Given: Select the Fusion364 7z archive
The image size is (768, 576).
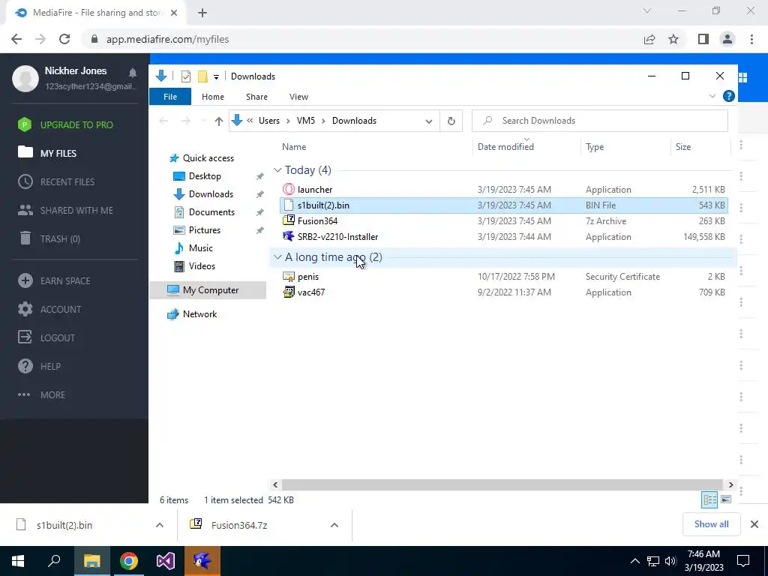Looking at the screenshot, I should pos(317,221).
